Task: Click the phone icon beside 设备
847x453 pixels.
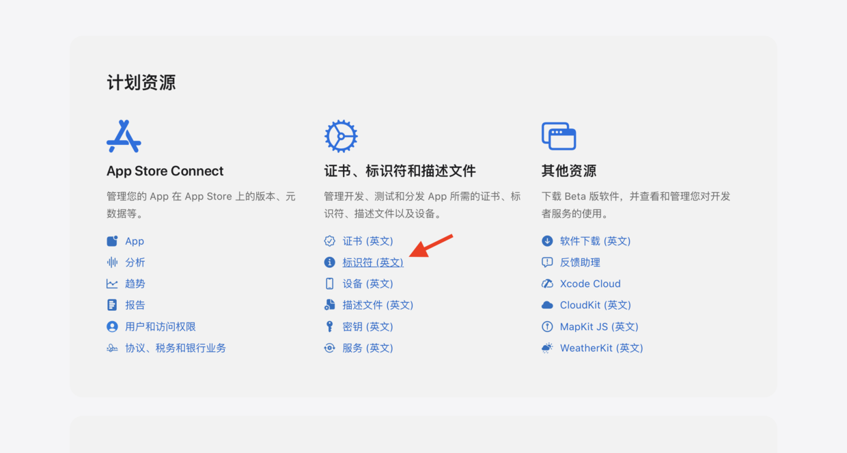Action: 329,284
